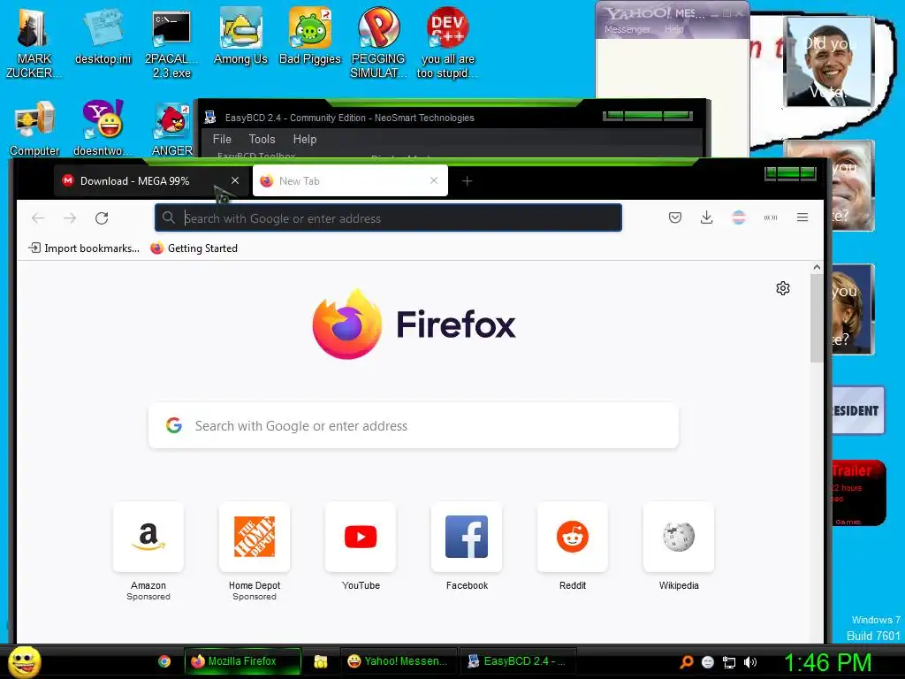
Task: Select the 2PACAL 2.3.exe desktop icon
Action: pos(171,42)
